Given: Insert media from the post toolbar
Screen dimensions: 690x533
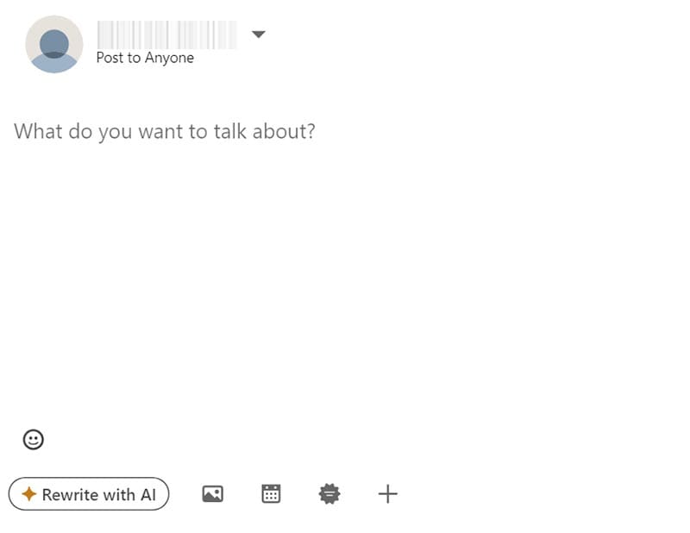Looking at the screenshot, I should 212,494.
